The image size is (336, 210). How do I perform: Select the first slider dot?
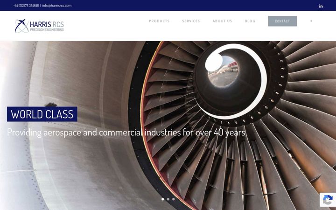(163, 199)
